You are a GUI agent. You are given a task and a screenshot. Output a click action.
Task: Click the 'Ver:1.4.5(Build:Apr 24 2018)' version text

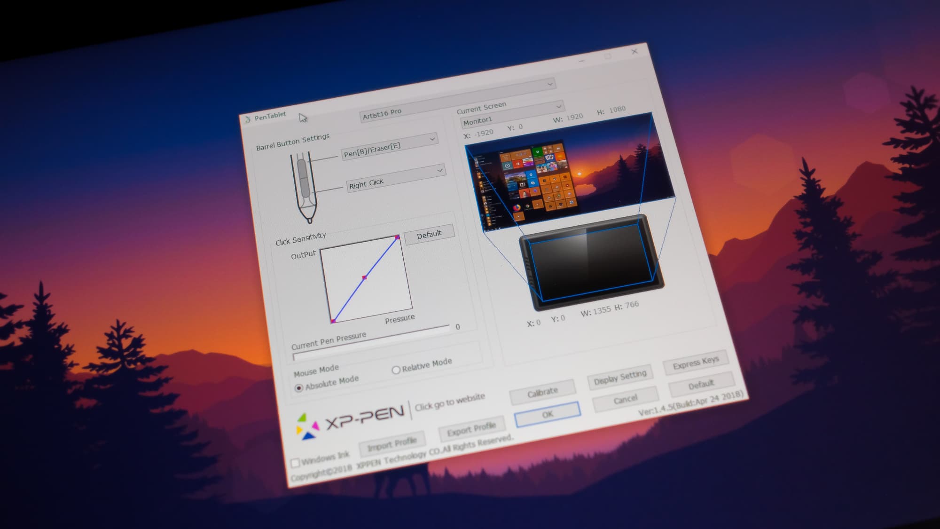(691, 403)
